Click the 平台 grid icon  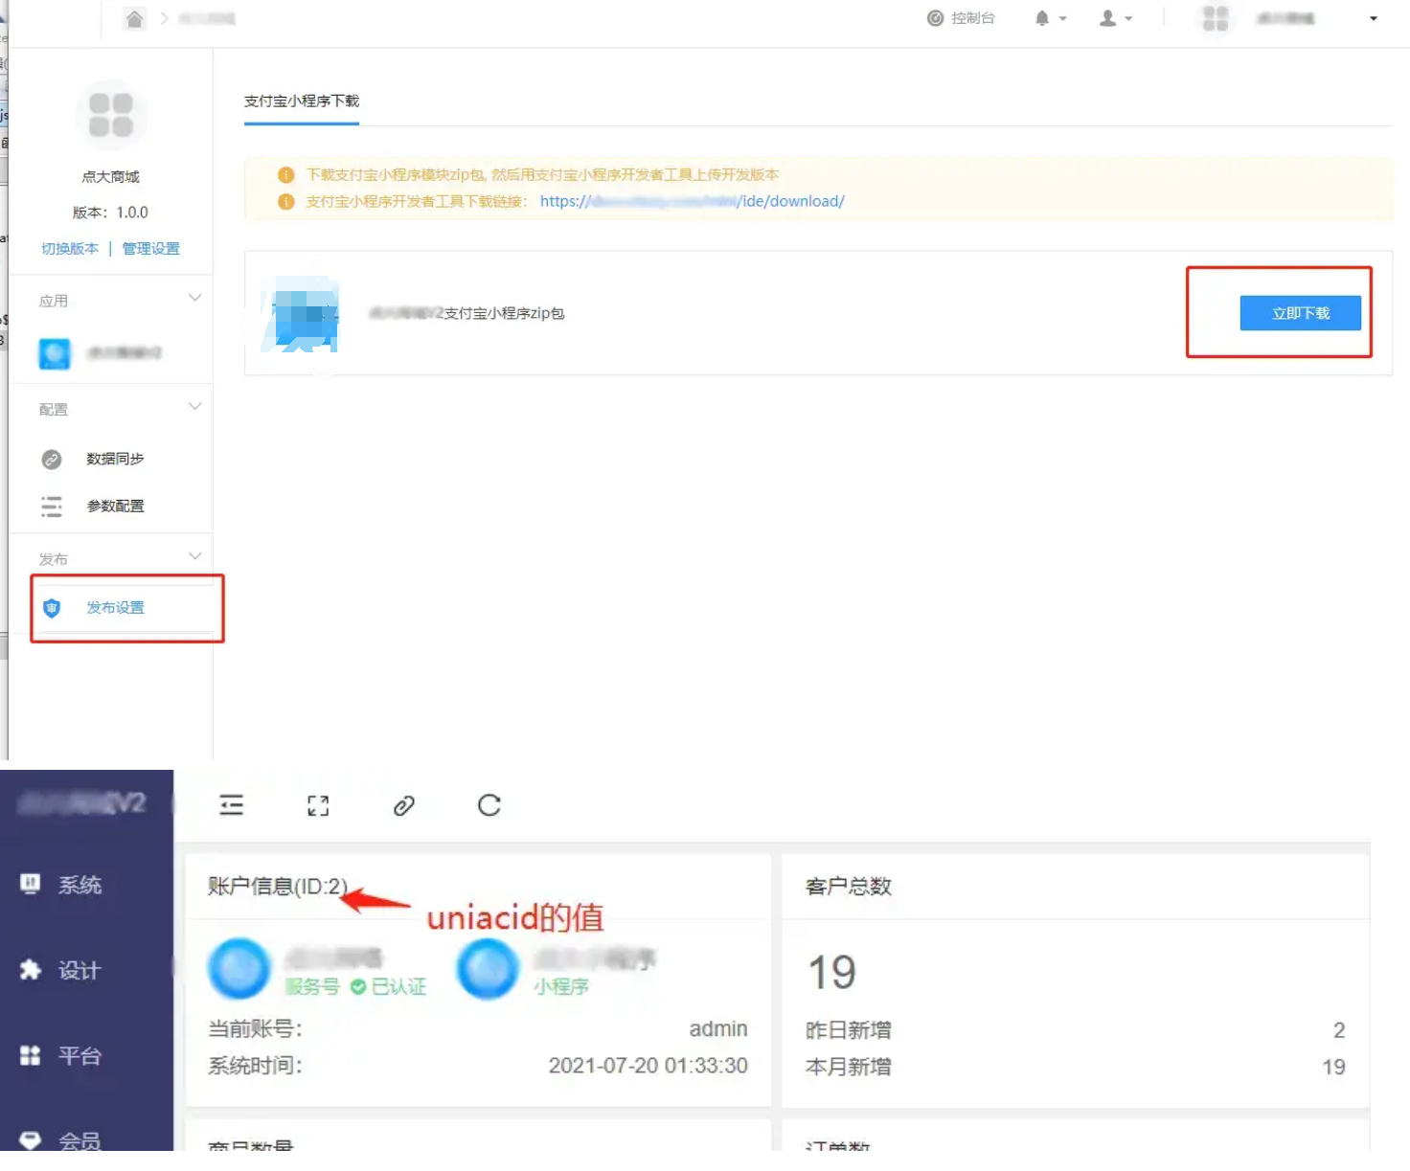coord(31,1055)
